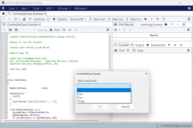Click the dark folder icon next to Matching Symbols

[x=166, y=24]
